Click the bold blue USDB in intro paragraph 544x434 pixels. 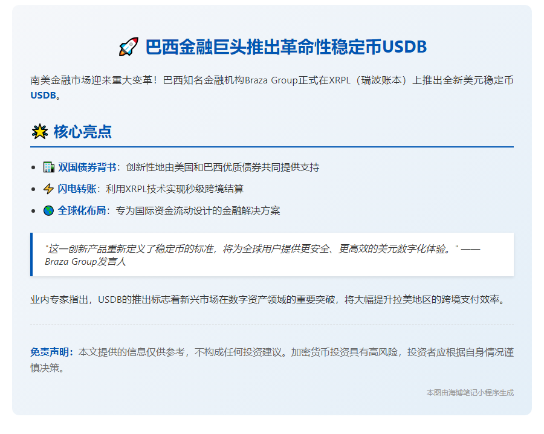43,95
